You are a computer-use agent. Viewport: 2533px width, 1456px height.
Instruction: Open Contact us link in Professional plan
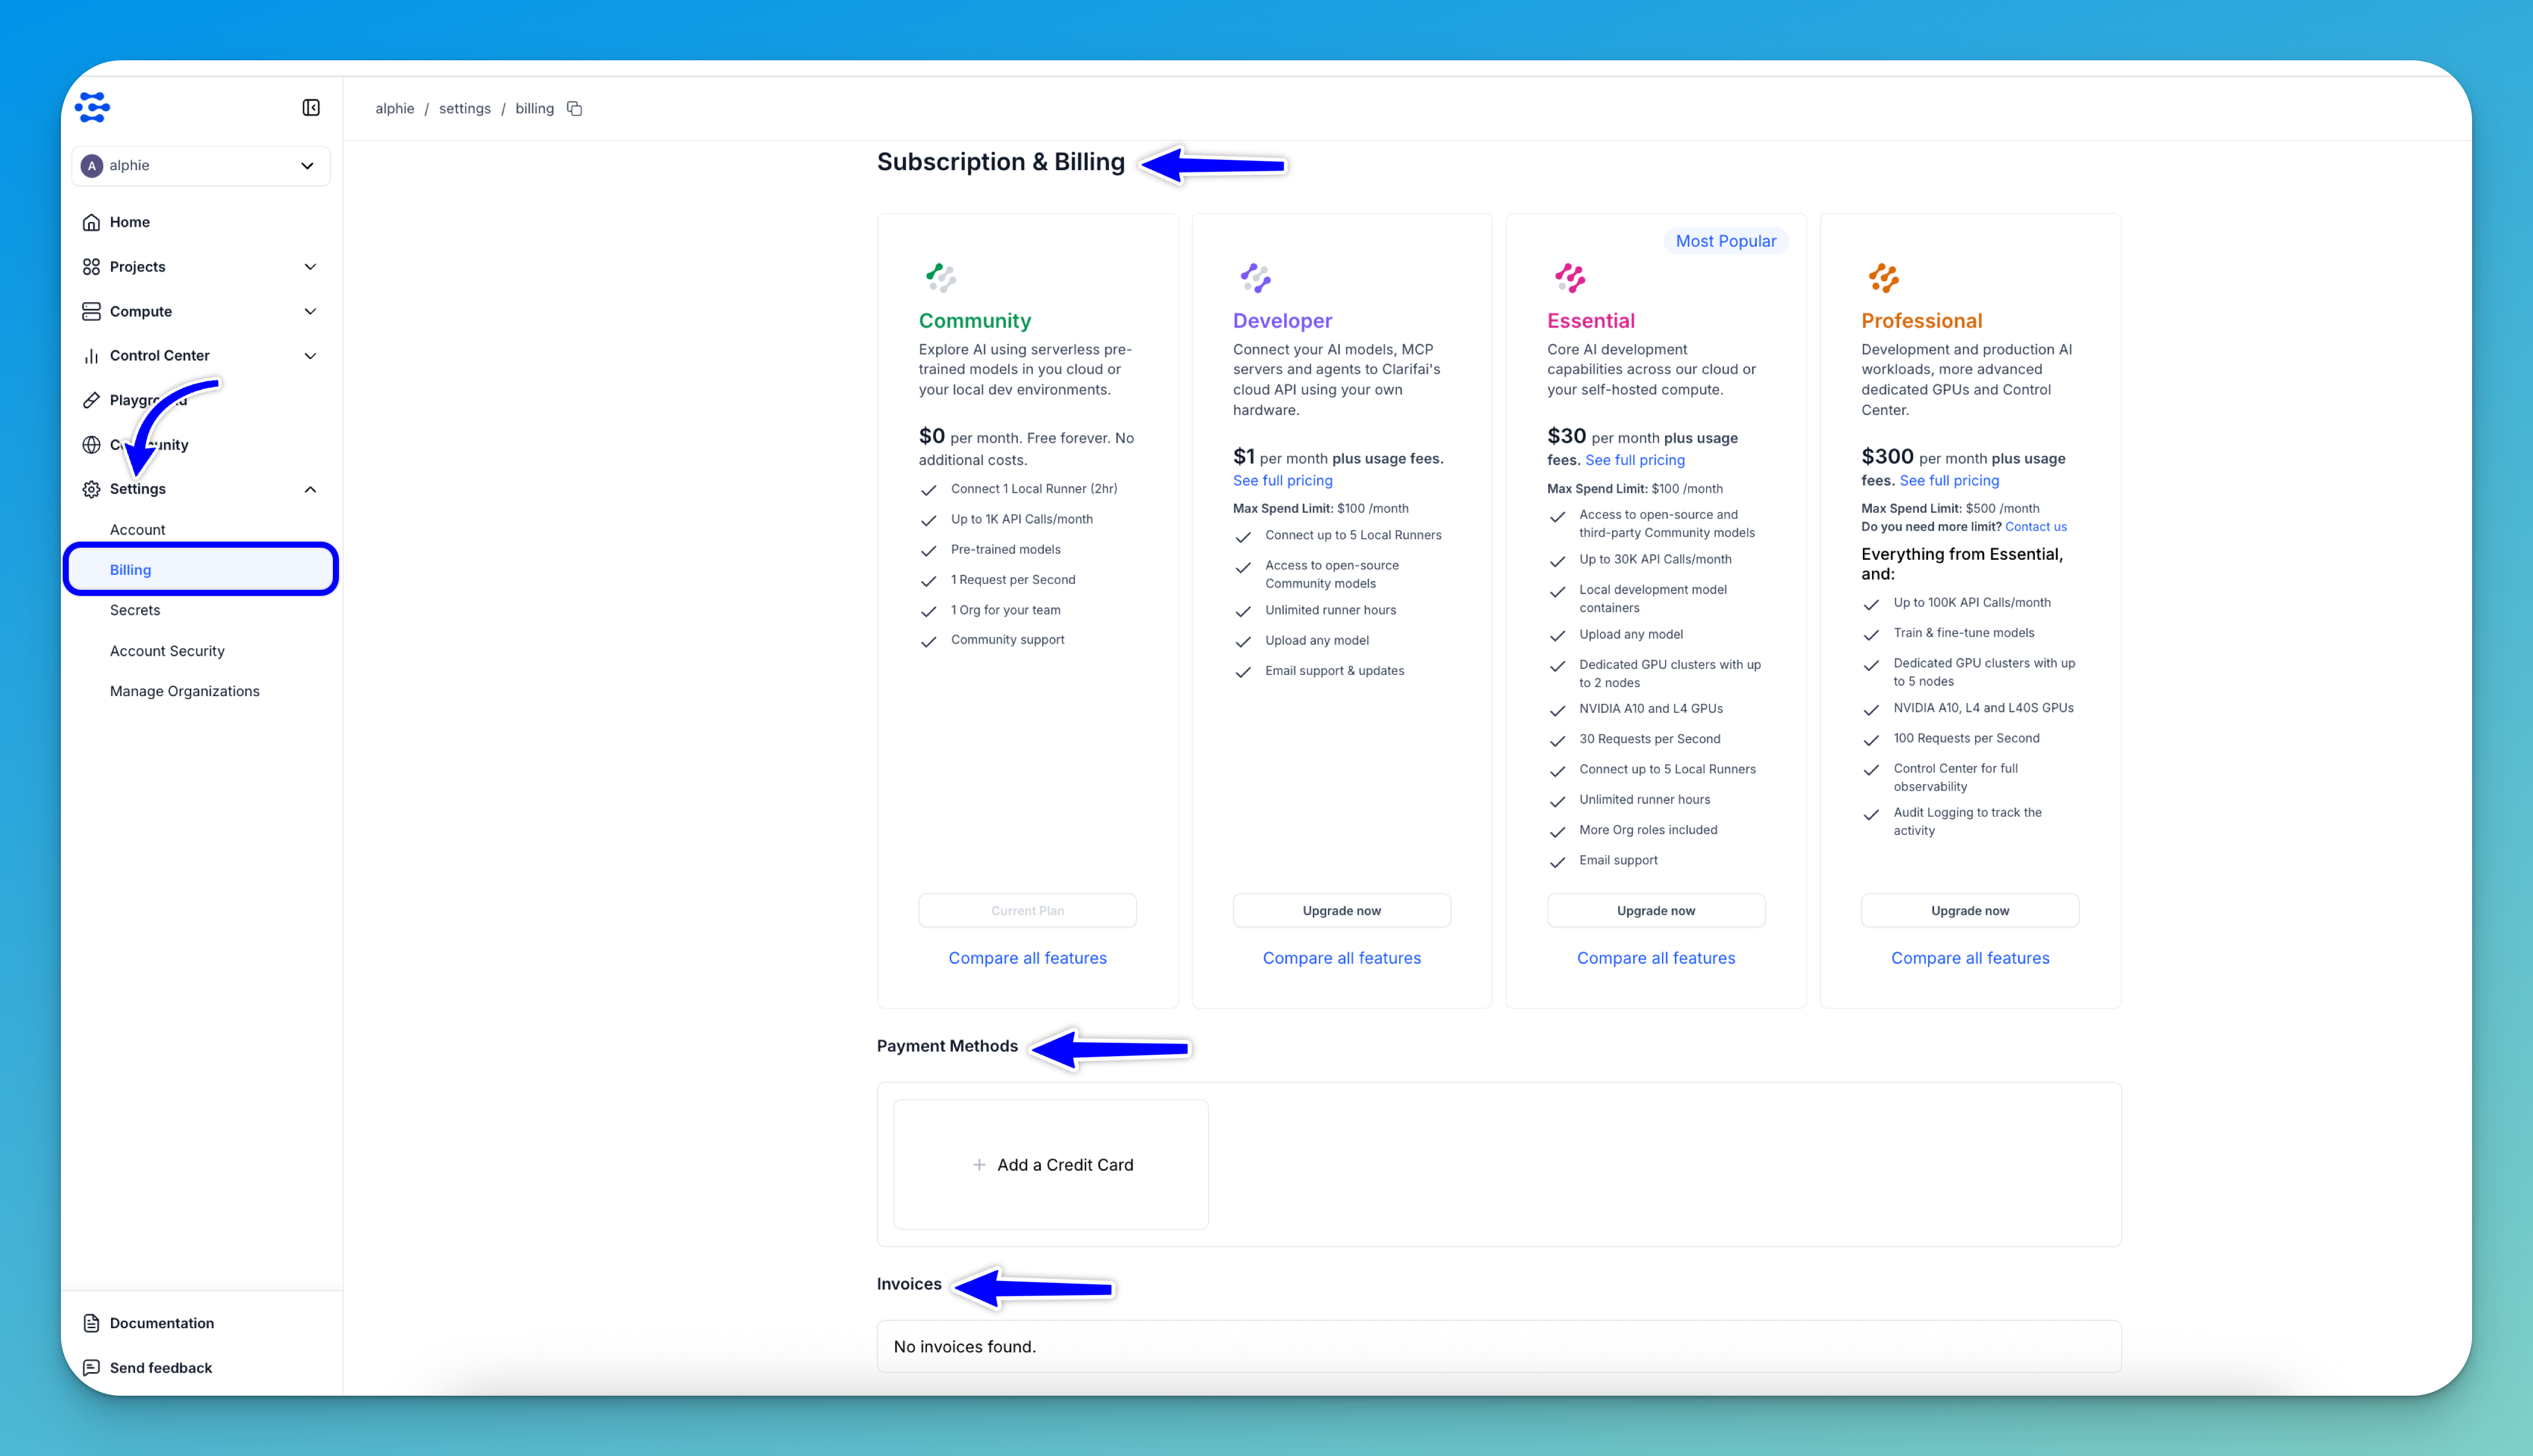[2035, 527]
